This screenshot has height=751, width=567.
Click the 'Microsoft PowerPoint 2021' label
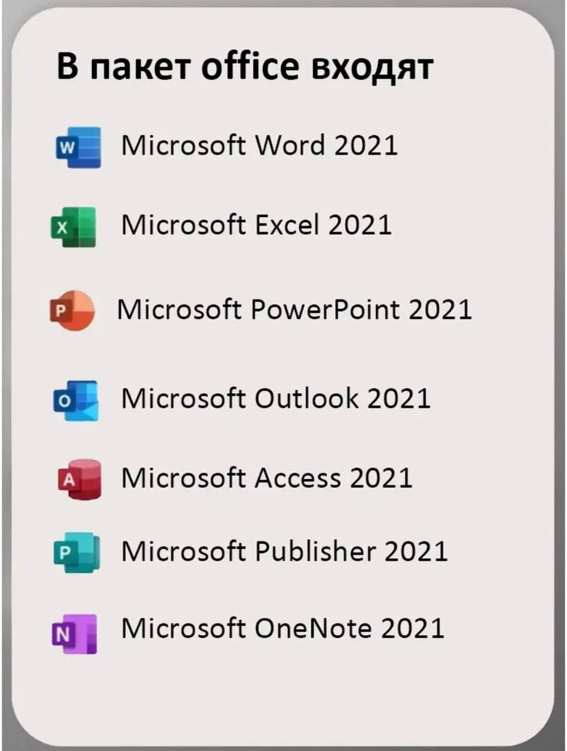pos(294,309)
